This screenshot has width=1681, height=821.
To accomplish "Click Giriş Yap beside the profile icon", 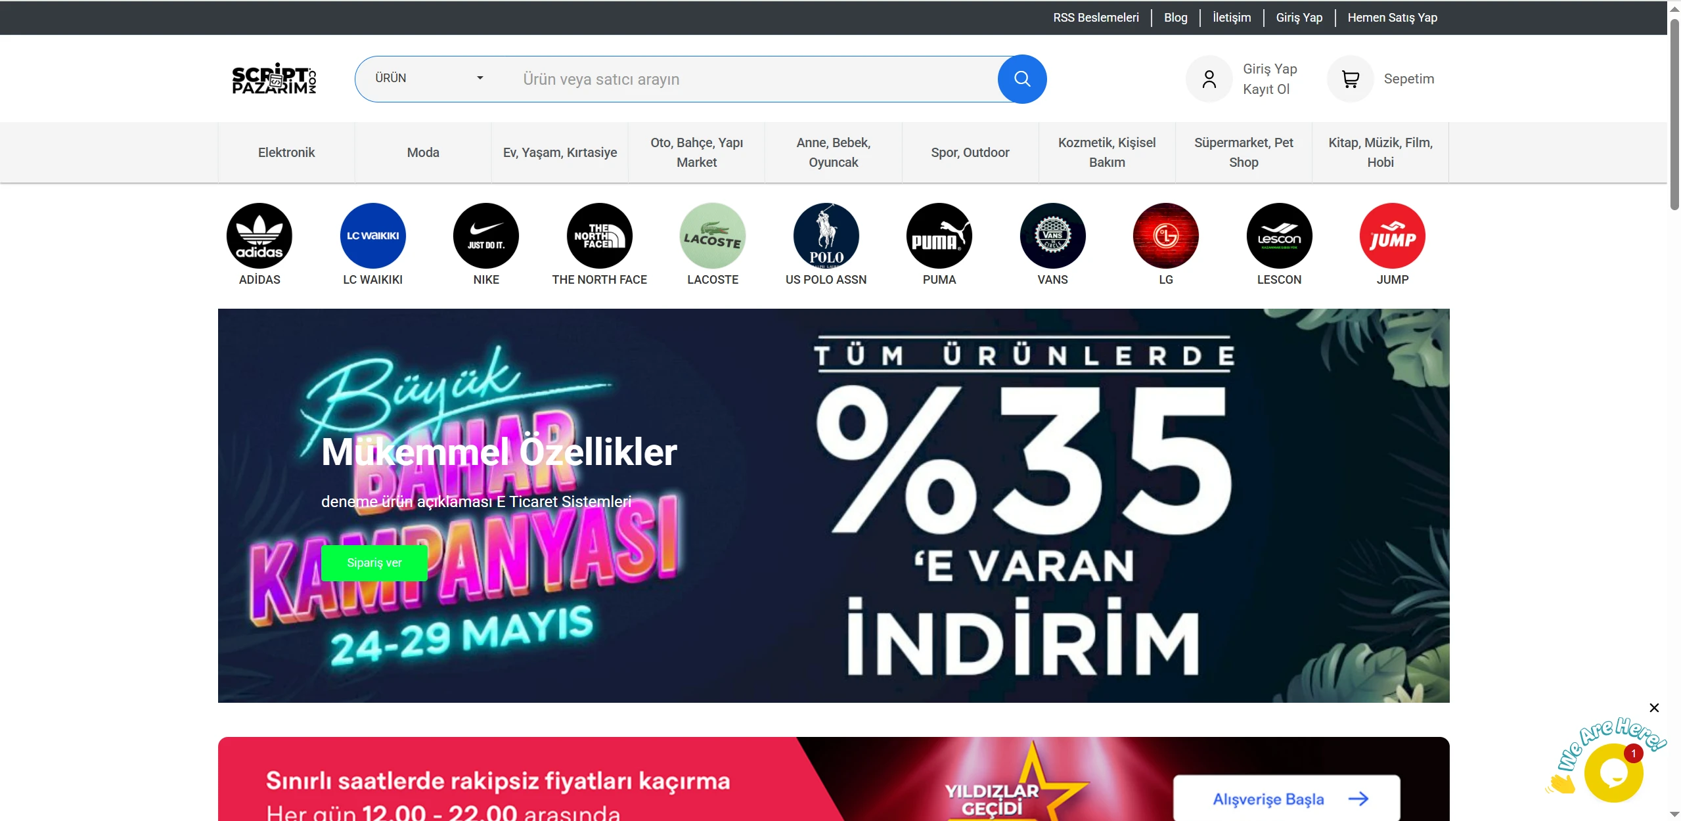I will pyautogui.click(x=1270, y=69).
